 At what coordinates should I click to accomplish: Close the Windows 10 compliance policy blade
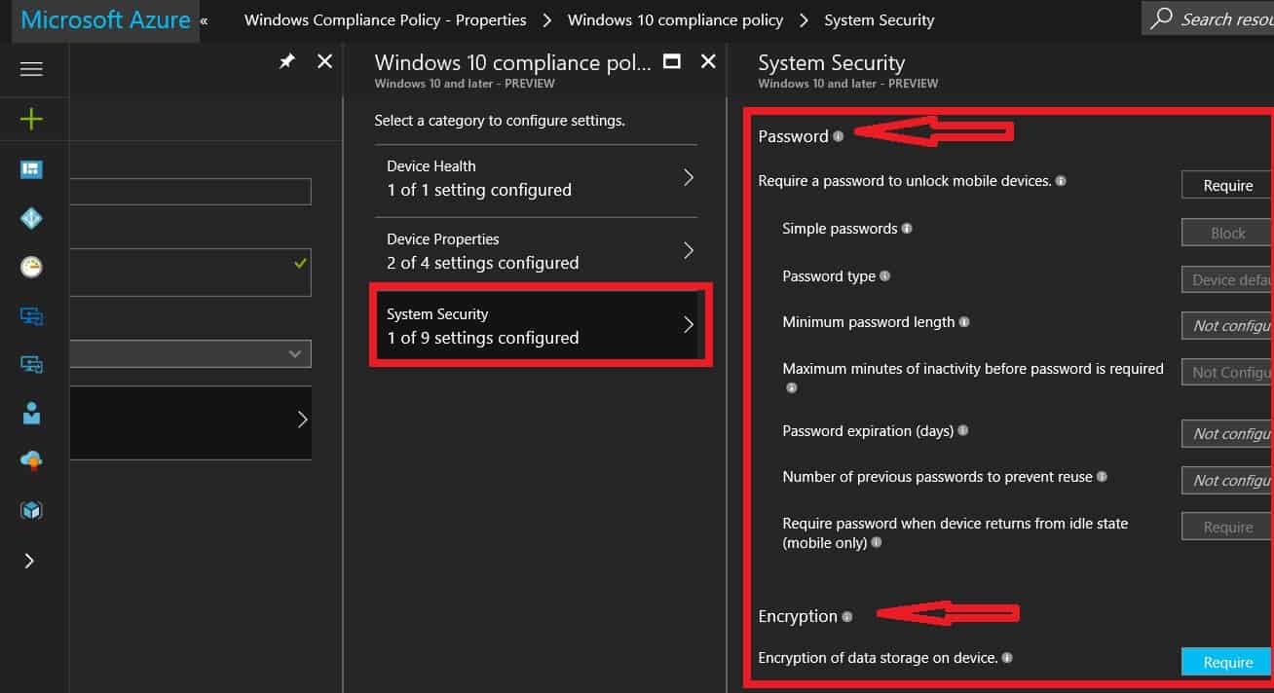pos(708,61)
